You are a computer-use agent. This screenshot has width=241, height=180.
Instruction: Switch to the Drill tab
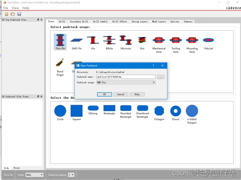62,22
